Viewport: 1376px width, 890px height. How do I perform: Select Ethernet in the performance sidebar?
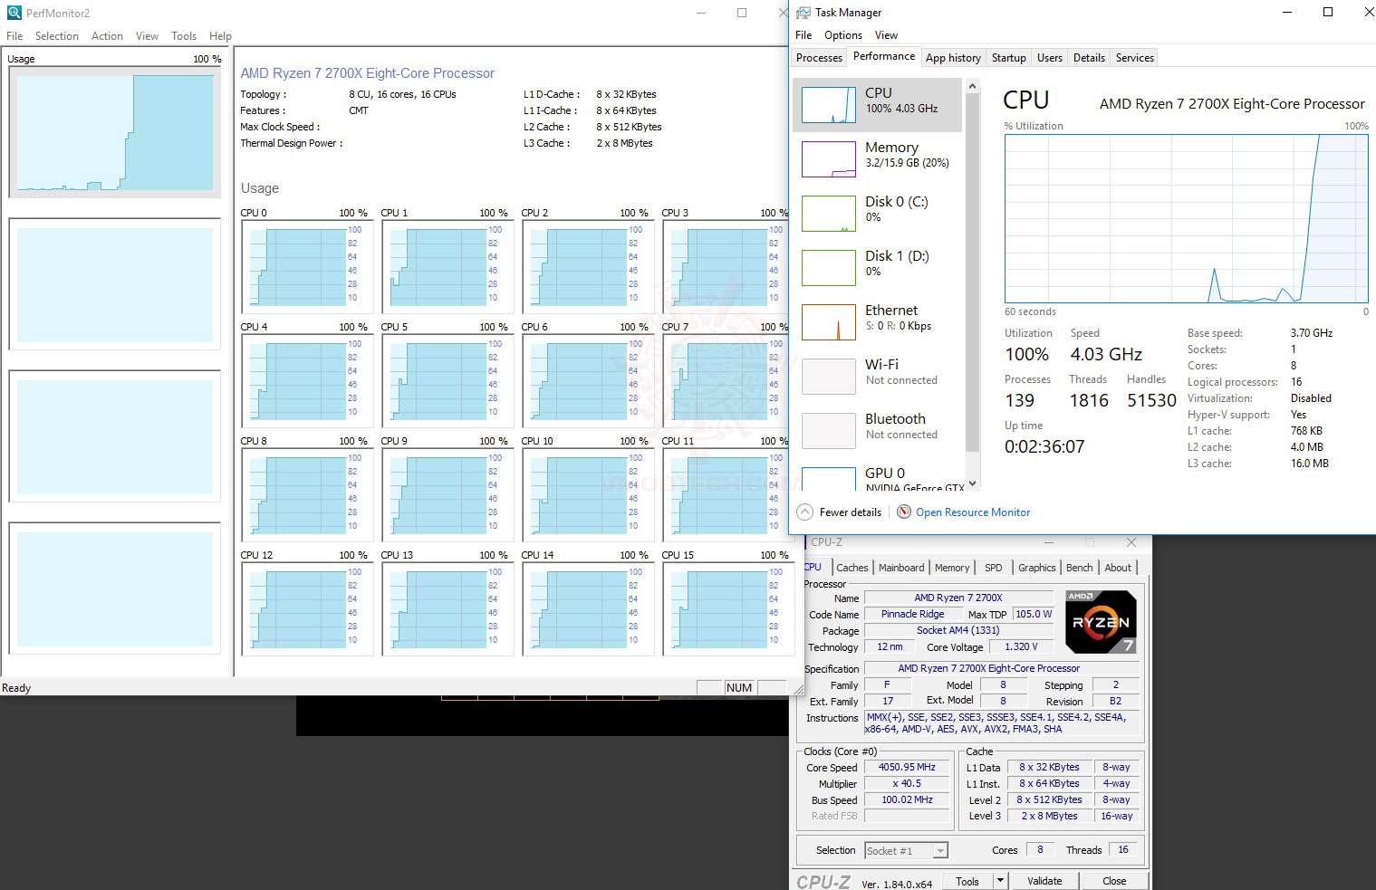pyautogui.click(x=878, y=322)
